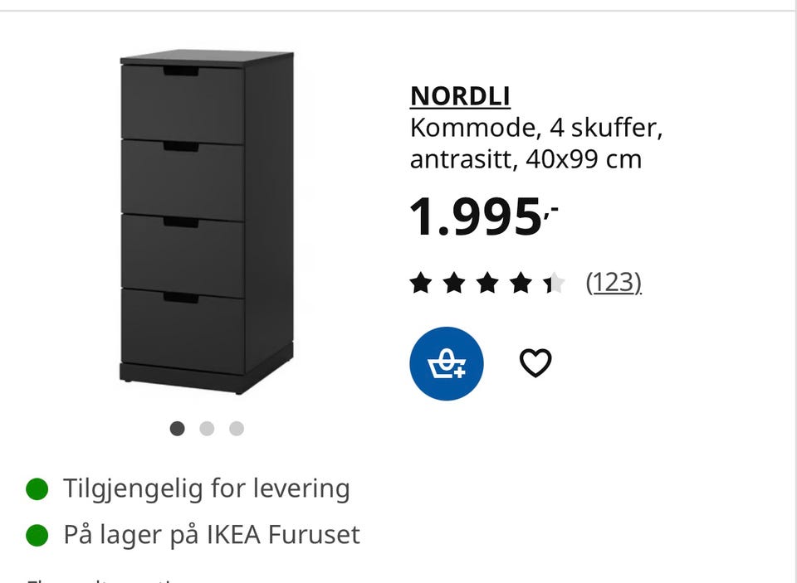The height and width of the screenshot is (583, 797).
Task: Open the NORDLI product title link
Action: tap(460, 96)
